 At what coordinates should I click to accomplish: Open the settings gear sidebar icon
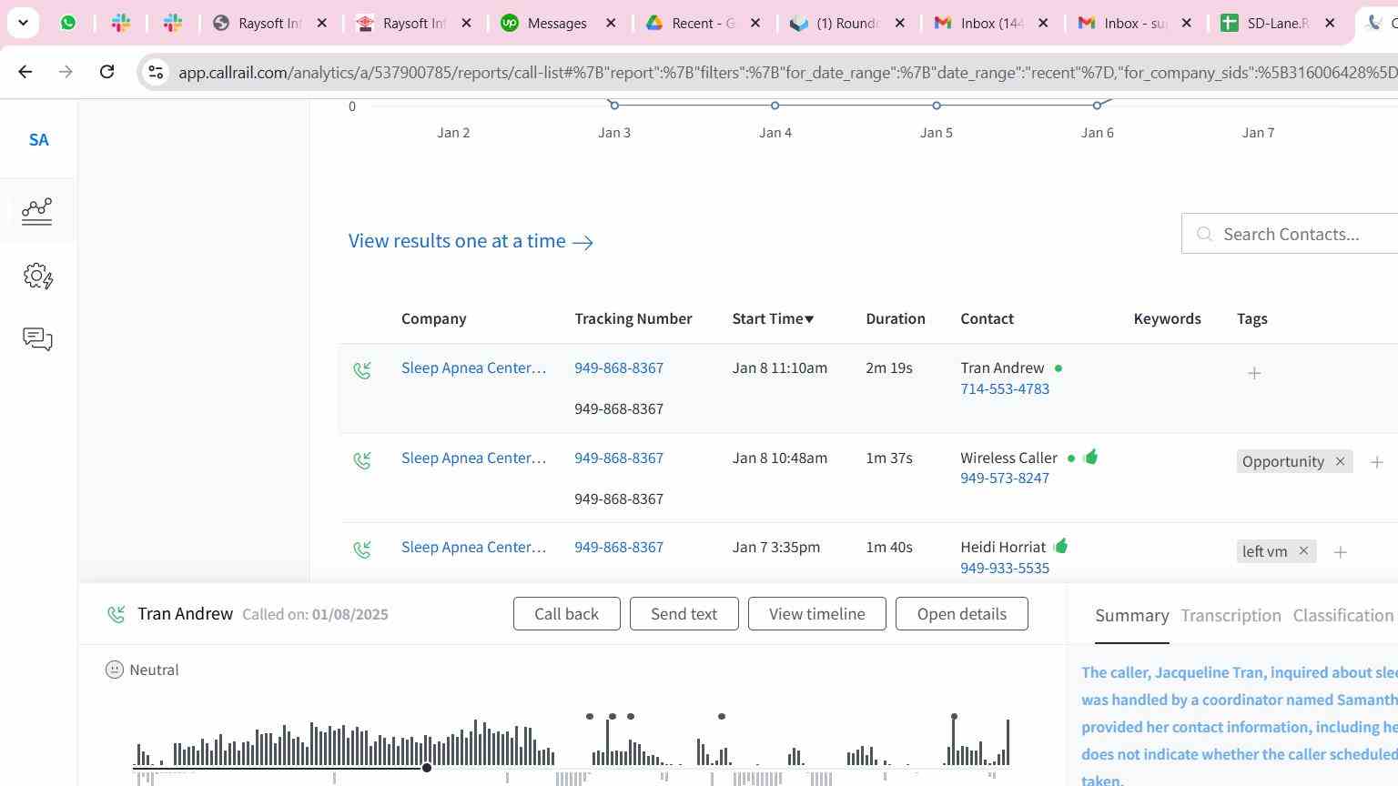[x=37, y=276]
